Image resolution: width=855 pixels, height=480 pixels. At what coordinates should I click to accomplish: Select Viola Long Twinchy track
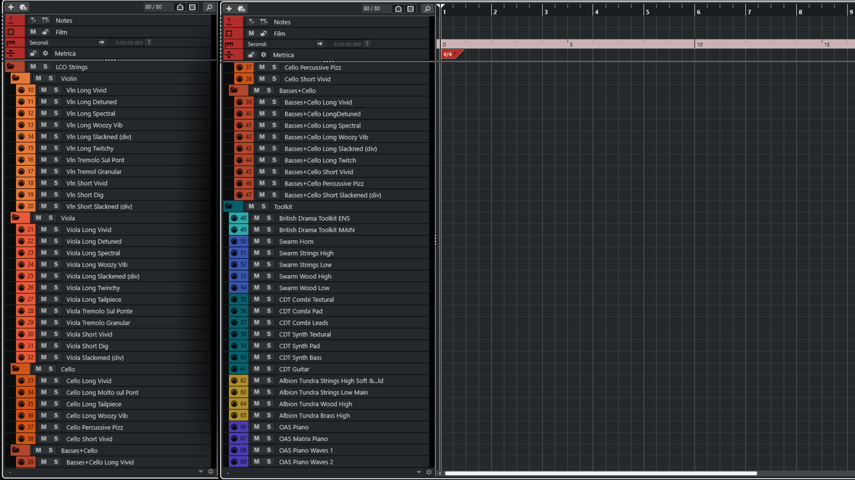tap(112, 288)
